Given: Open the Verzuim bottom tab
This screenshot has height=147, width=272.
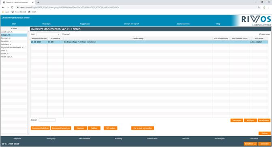Looking at the screenshot, I should (186, 138).
